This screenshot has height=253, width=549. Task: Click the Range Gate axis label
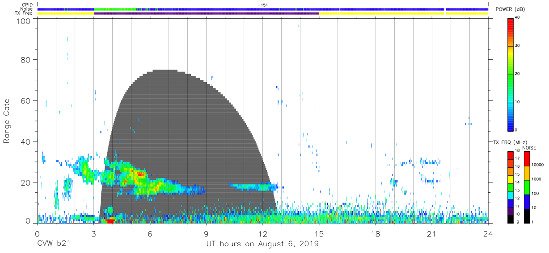[x=7, y=121]
